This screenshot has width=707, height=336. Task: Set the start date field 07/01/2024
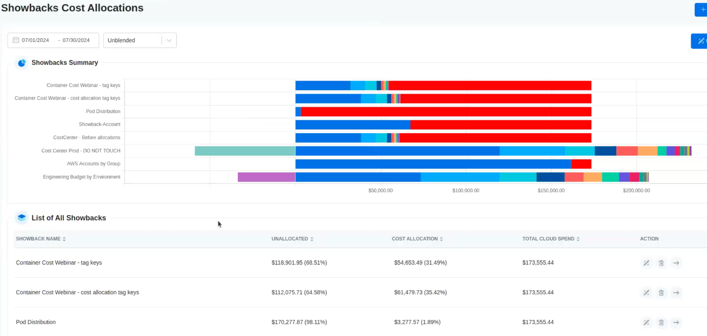35,40
